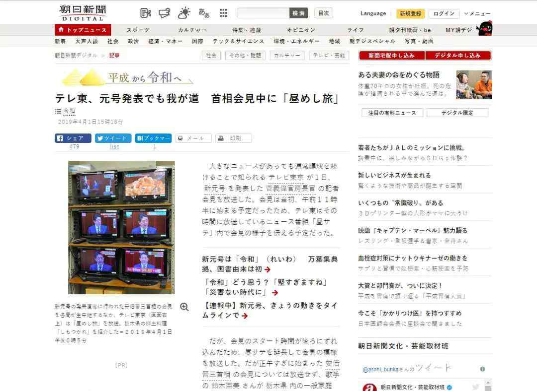Open the grid apps menu icon
Screen dimensions: 537x391
[223, 13]
